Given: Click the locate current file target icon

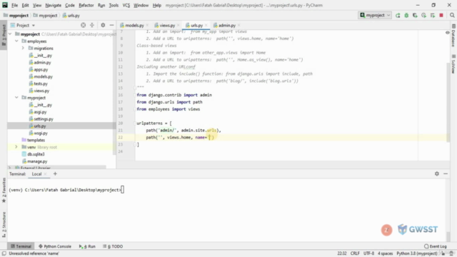Looking at the screenshot, I should (84, 26).
